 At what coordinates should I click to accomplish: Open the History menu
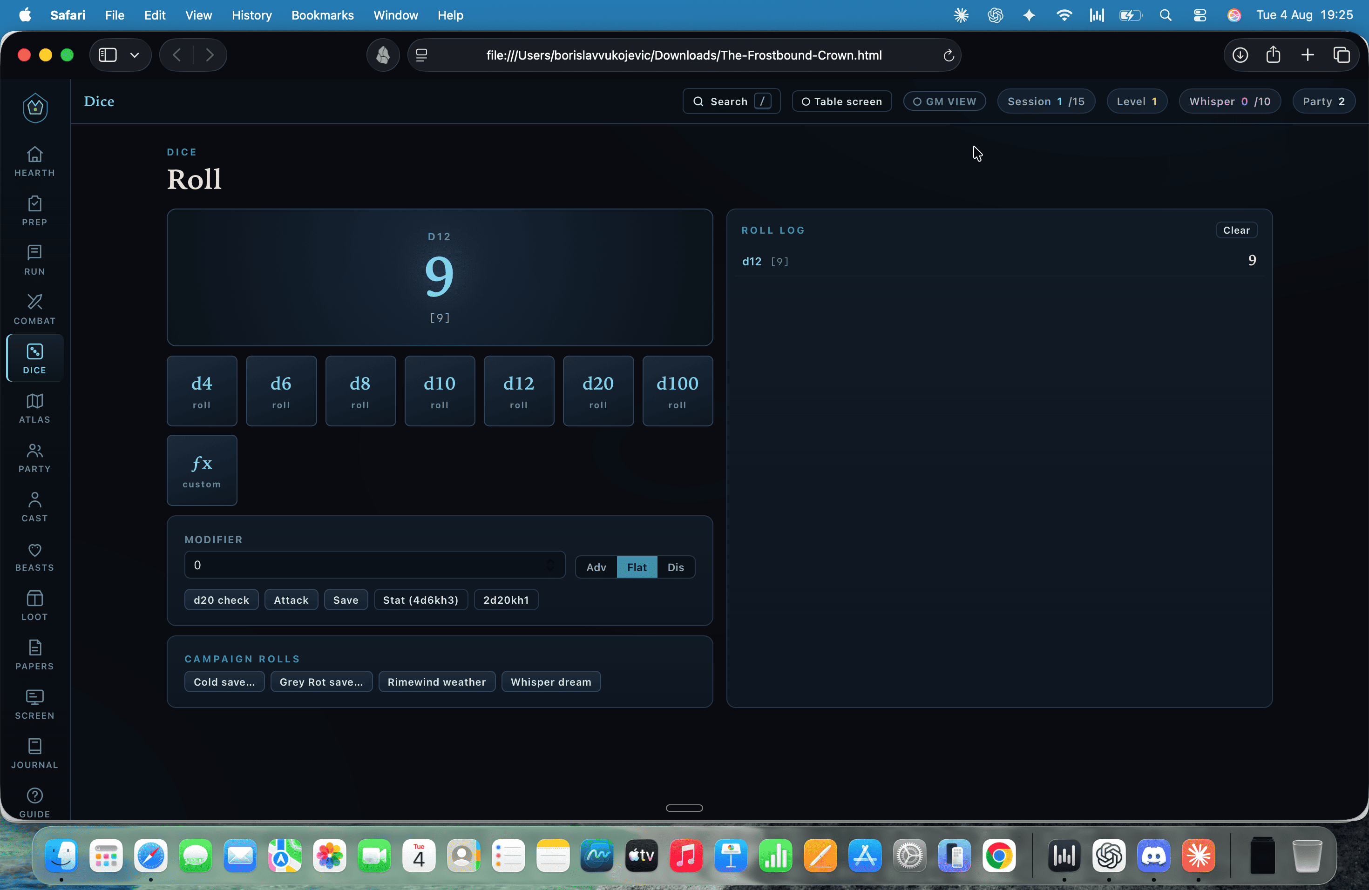coord(251,15)
